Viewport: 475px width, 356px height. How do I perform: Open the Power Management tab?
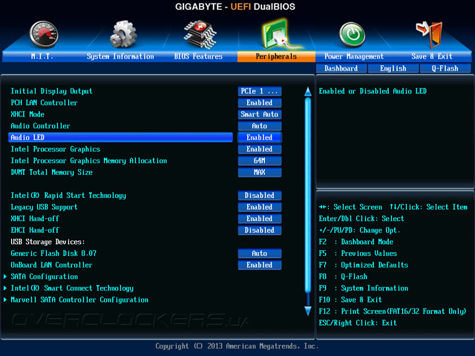354,56
